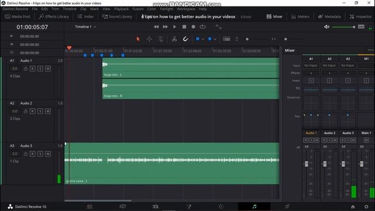Open the File menu

coord(35,9)
